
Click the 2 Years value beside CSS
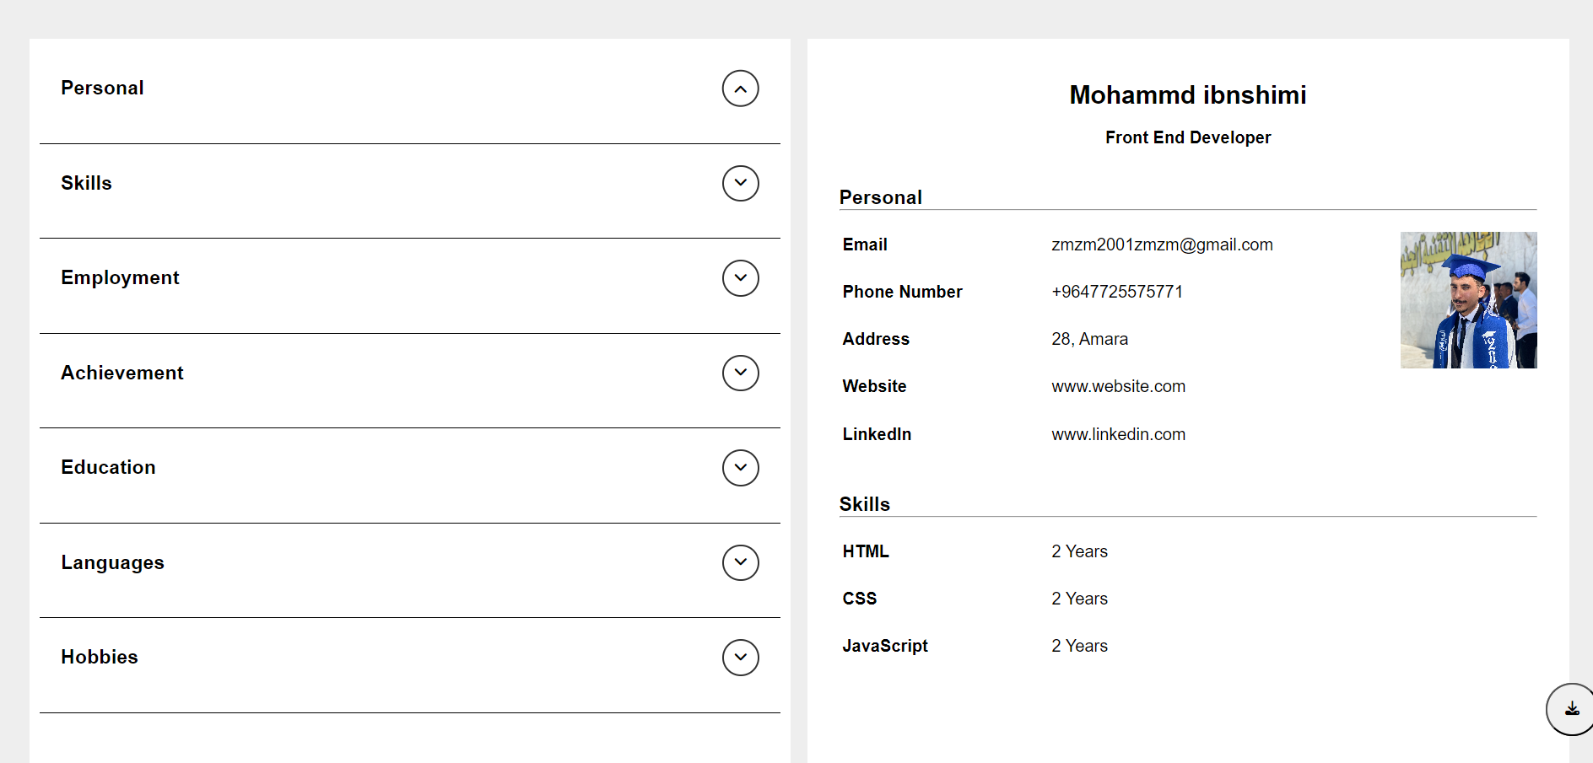1079,599
